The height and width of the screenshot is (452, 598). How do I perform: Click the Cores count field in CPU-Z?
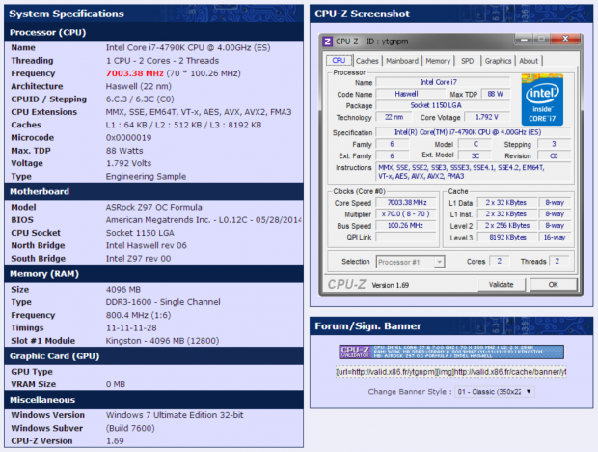499,261
